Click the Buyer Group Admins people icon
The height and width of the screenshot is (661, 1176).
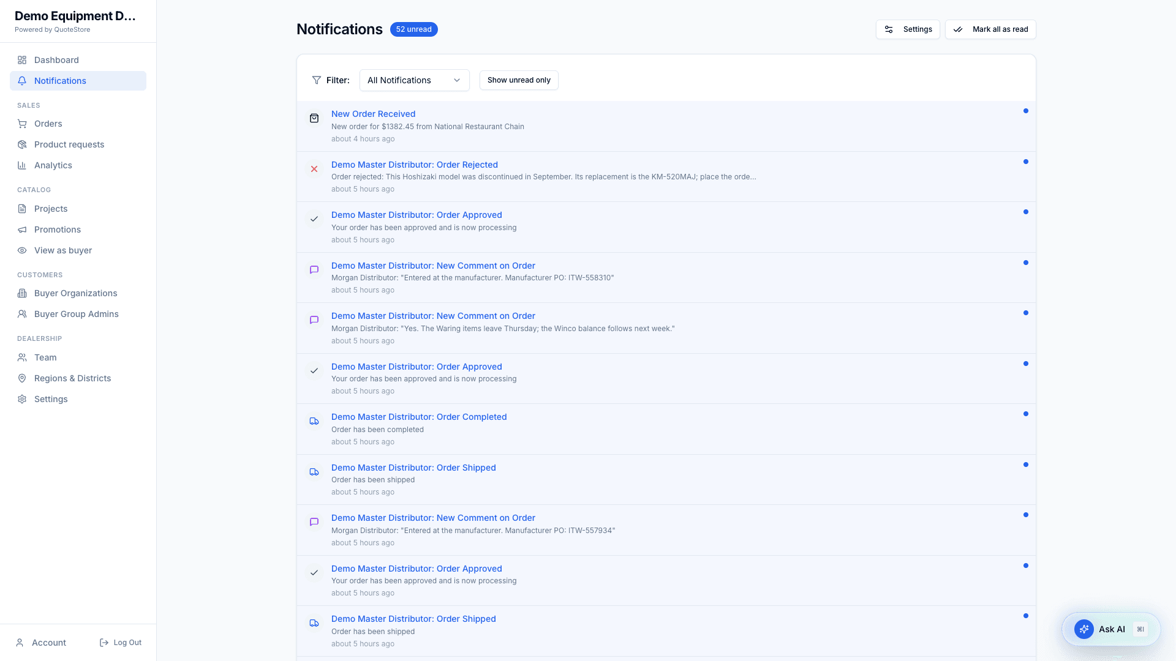pos(22,314)
